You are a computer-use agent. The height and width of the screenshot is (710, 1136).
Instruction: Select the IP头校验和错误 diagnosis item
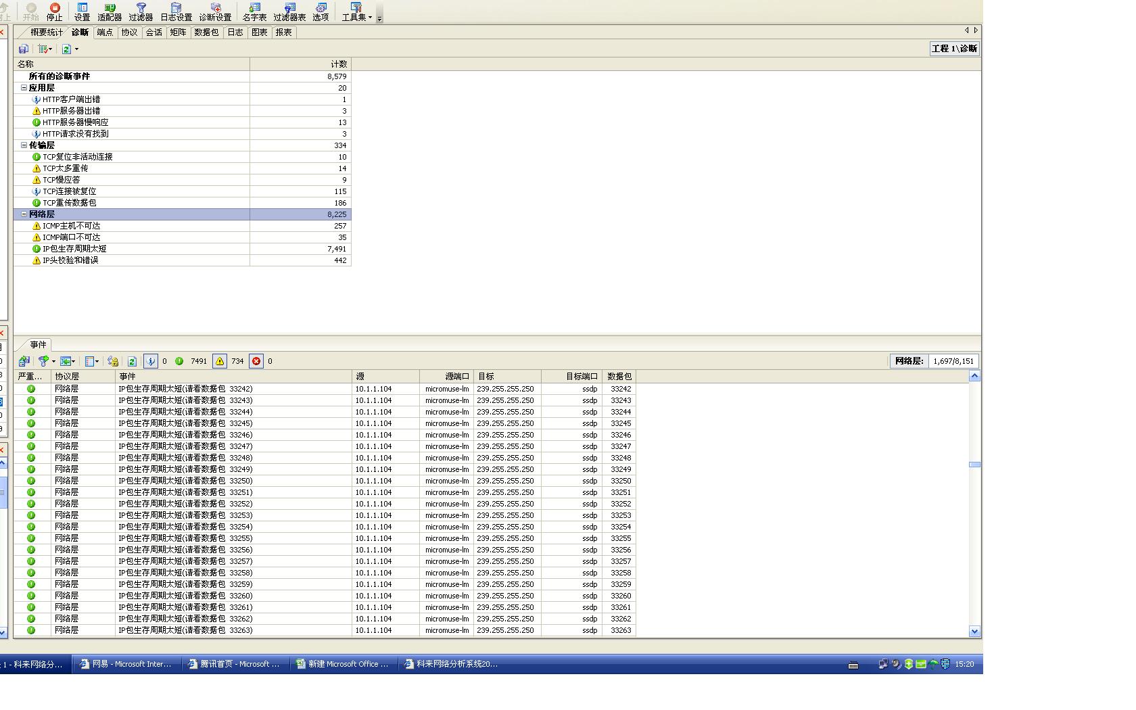coord(70,260)
